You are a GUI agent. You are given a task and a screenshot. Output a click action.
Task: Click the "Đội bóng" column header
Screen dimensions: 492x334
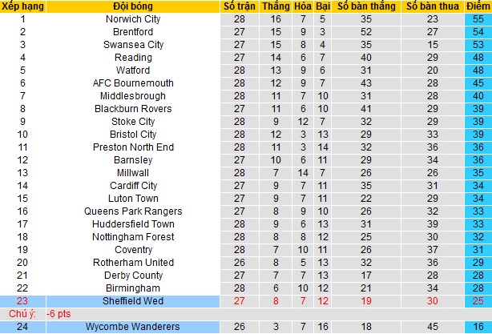point(132,6)
